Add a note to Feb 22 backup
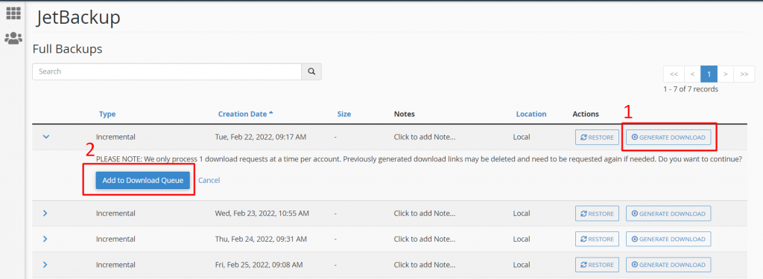Viewport: 763px width, 279px height. pos(424,137)
